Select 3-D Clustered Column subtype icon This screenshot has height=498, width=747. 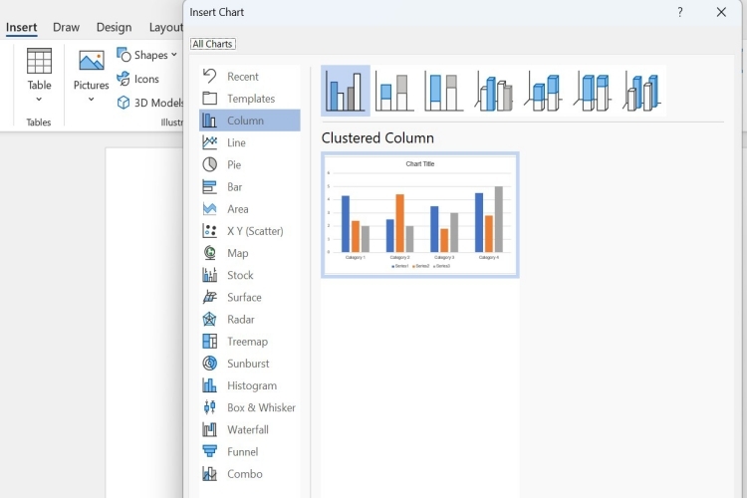(x=494, y=91)
